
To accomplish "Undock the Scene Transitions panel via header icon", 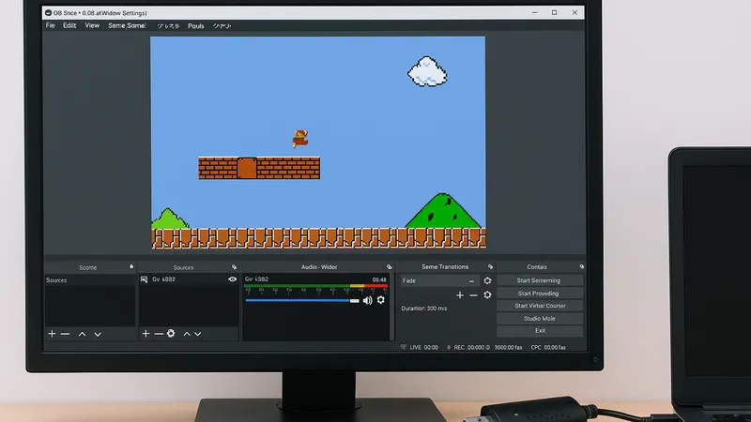I will (490, 266).
